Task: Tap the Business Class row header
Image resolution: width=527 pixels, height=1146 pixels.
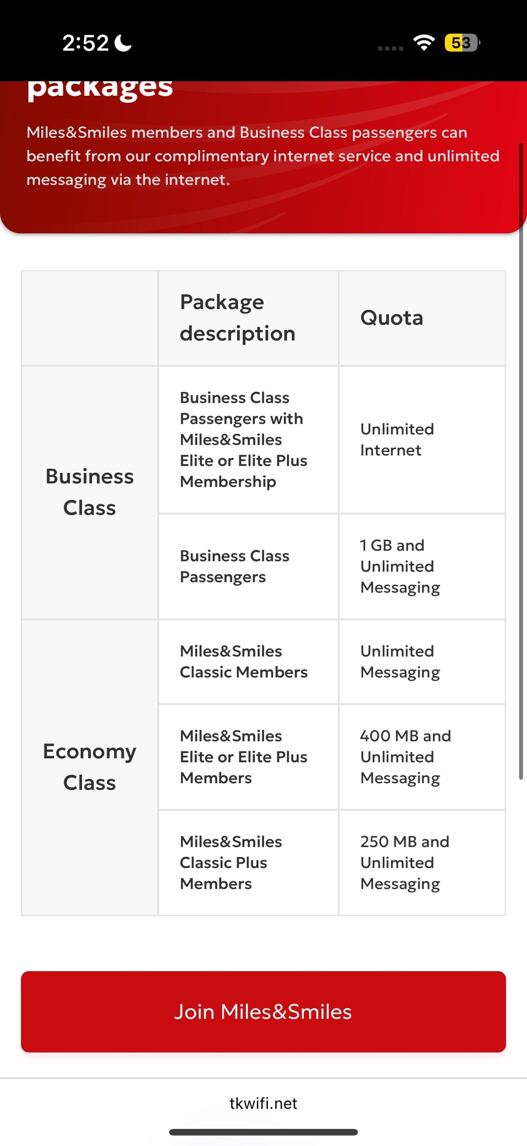Action: (x=90, y=492)
